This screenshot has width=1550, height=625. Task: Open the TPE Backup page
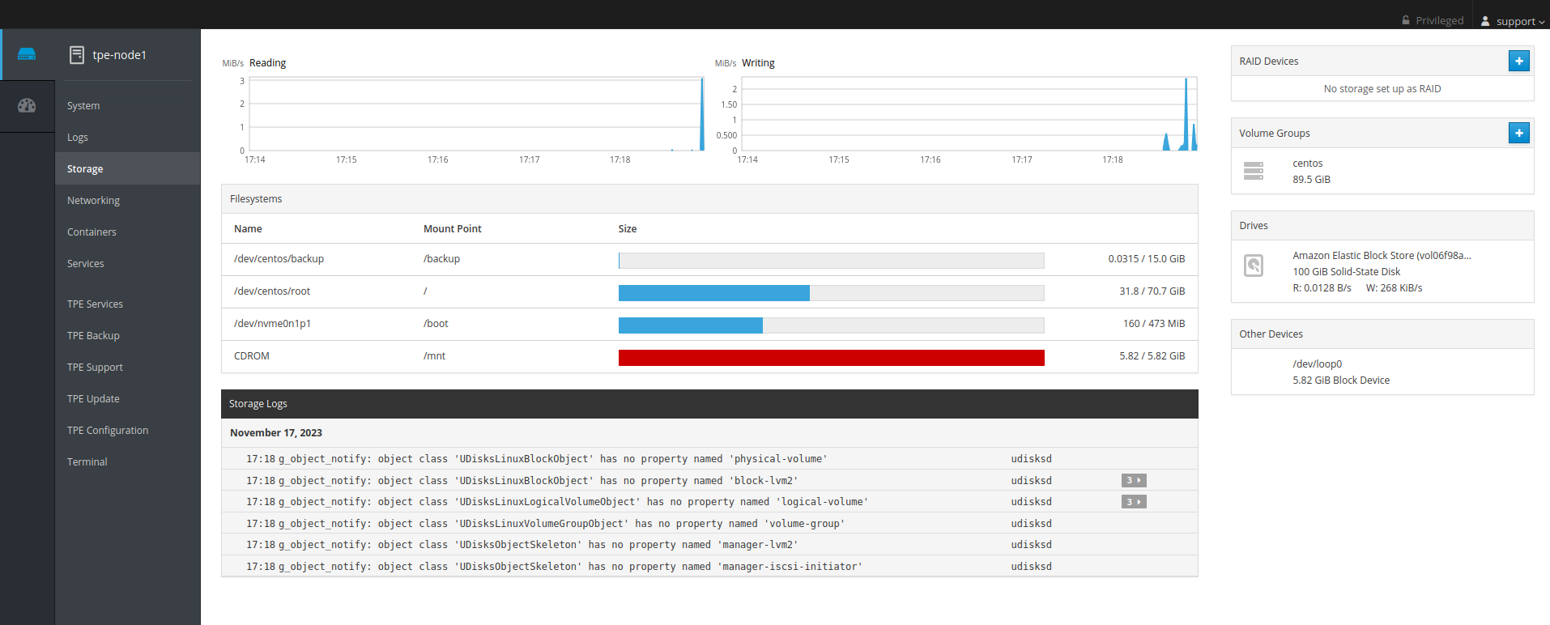pyautogui.click(x=93, y=336)
